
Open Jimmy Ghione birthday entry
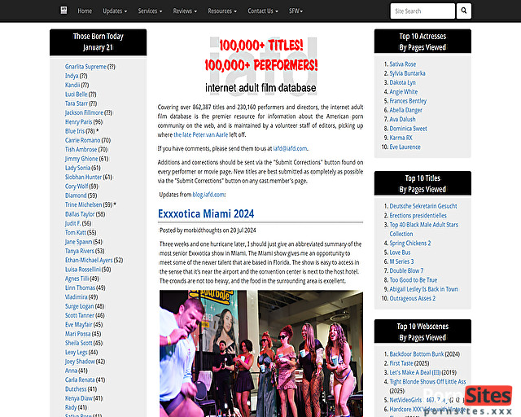[x=81, y=159]
